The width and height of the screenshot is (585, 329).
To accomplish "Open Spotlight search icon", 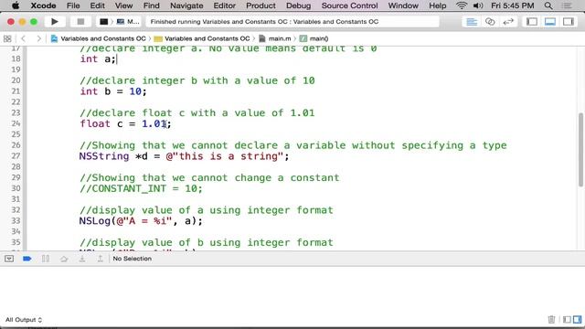I will [x=548, y=5].
